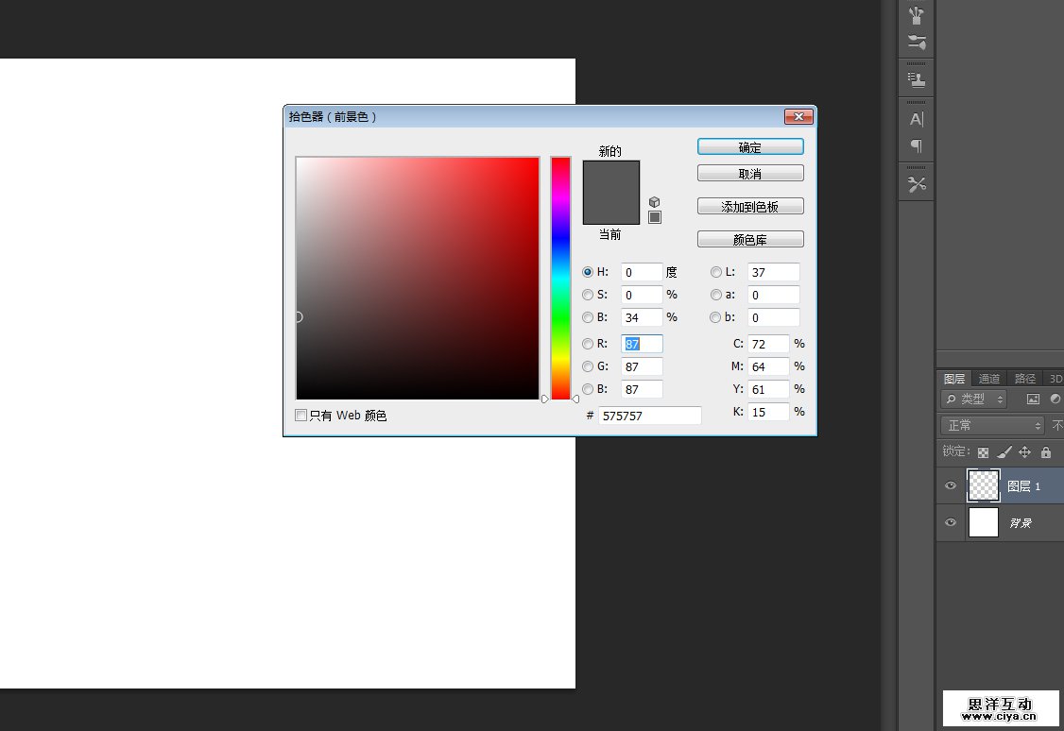The height and width of the screenshot is (731, 1064).
Task: Click the web-safe color square icon
Action: [x=654, y=217]
